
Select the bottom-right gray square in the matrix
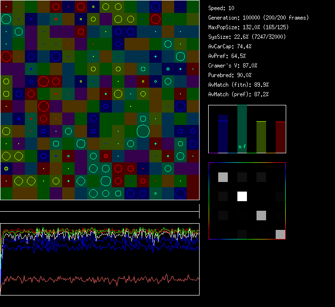pyautogui.click(x=280, y=234)
